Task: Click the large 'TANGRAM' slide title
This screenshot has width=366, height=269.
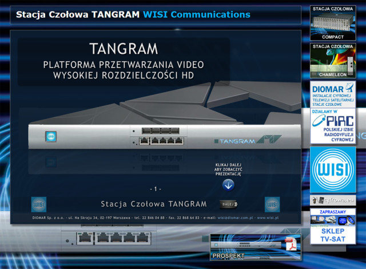Action: click(x=124, y=49)
